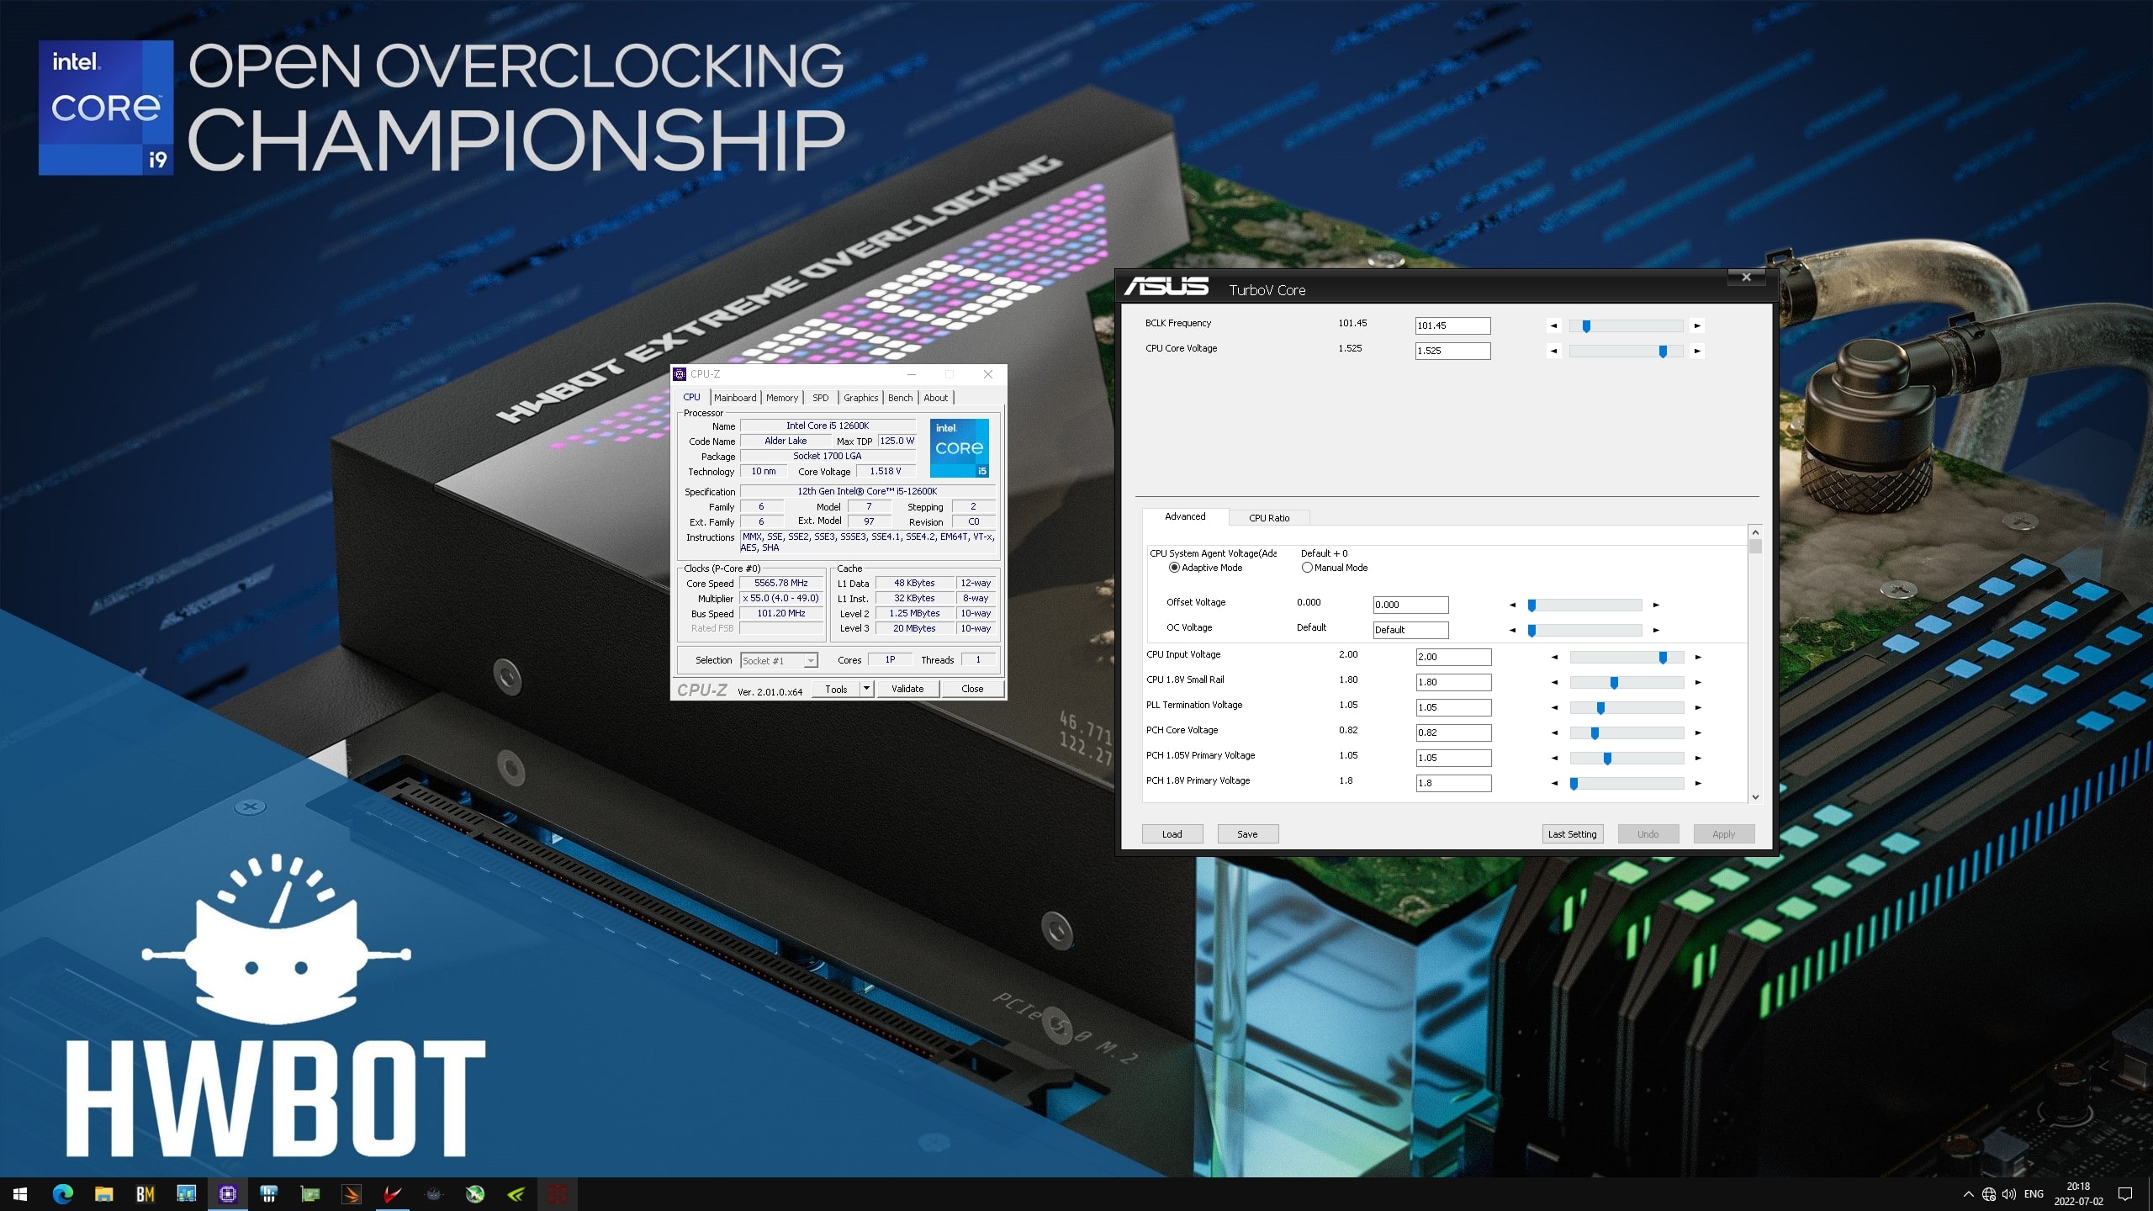Open the volume tray icon

pos(2009,1194)
